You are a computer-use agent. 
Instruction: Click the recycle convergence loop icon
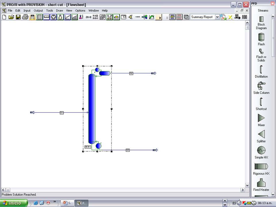tap(116, 17)
